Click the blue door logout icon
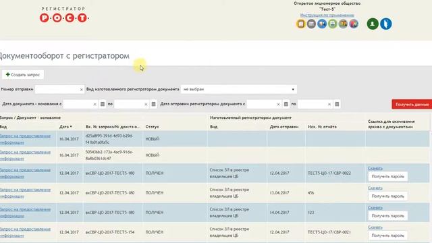The width and height of the screenshot is (432, 243). [x=385, y=24]
